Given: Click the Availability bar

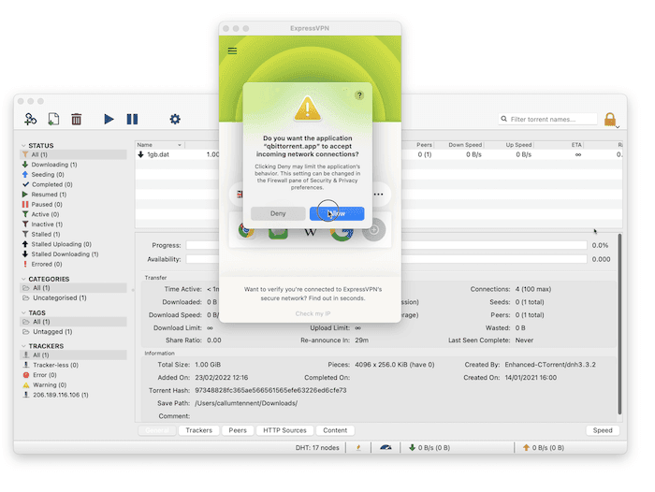Looking at the screenshot, I should 386,259.
